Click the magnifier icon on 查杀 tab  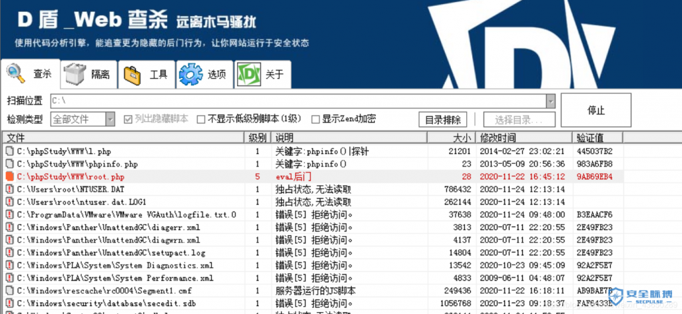click(x=16, y=73)
